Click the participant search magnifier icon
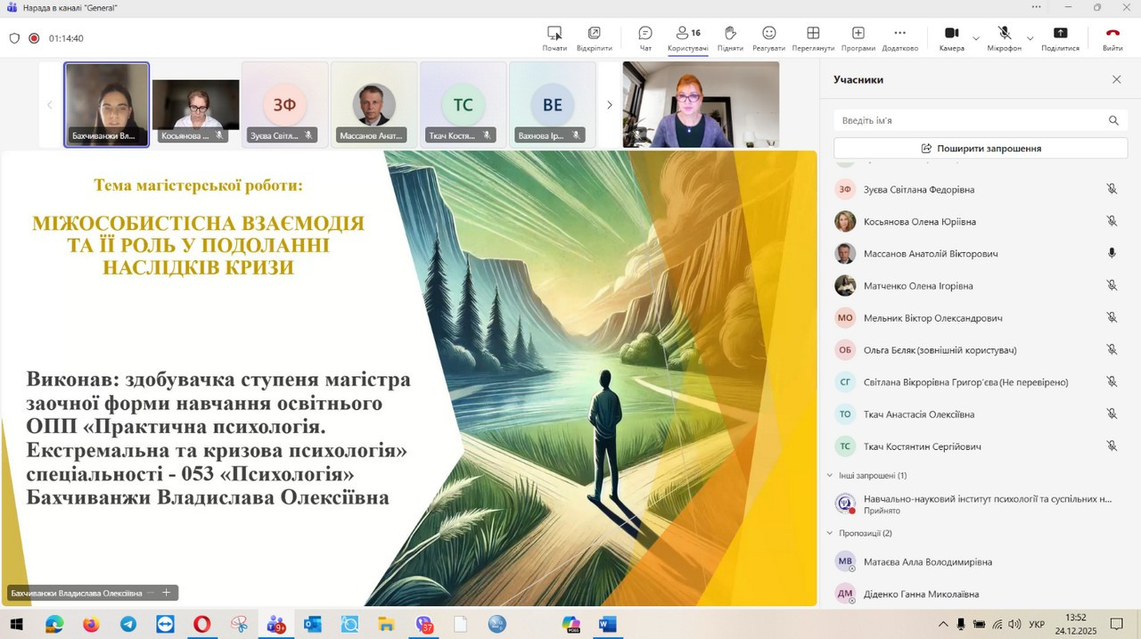This screenshot has width=1141, height=639. (1113, 120)
